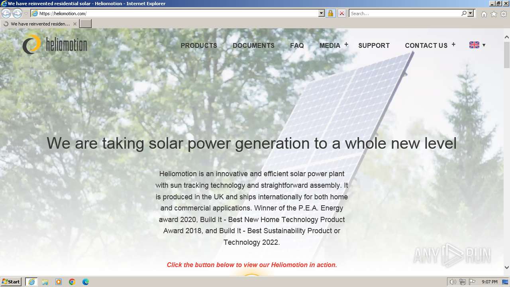Screen dimensions: 510x287
Task: Open the recent pages dropdown arrow
Action: click(26, 14)
